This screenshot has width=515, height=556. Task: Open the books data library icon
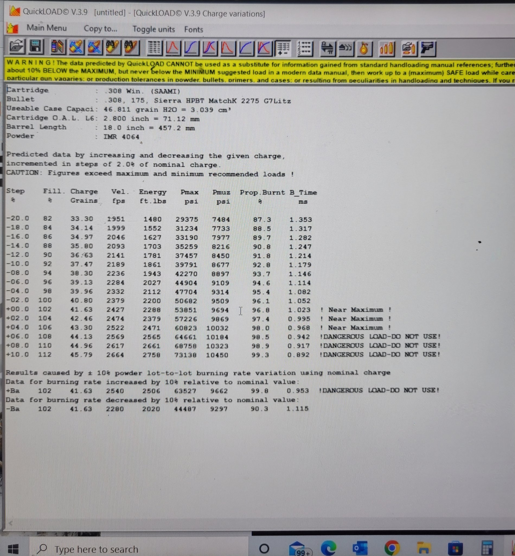tap(57, 47)
